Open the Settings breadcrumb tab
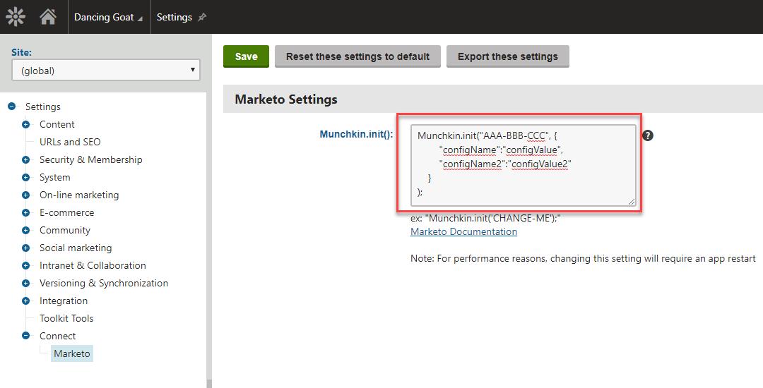Viewport: 763px width, 388px height. pyautogui.click(x=175, y=17)
